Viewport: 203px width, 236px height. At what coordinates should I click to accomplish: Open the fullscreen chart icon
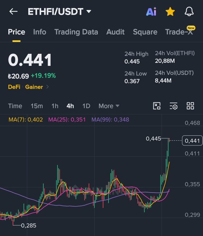click(157, 106)
